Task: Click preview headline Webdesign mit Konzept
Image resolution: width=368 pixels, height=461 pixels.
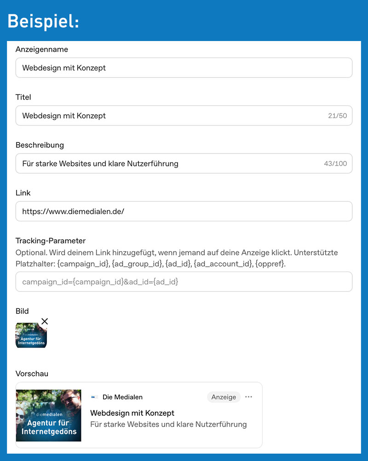Action: pos(132,413)
